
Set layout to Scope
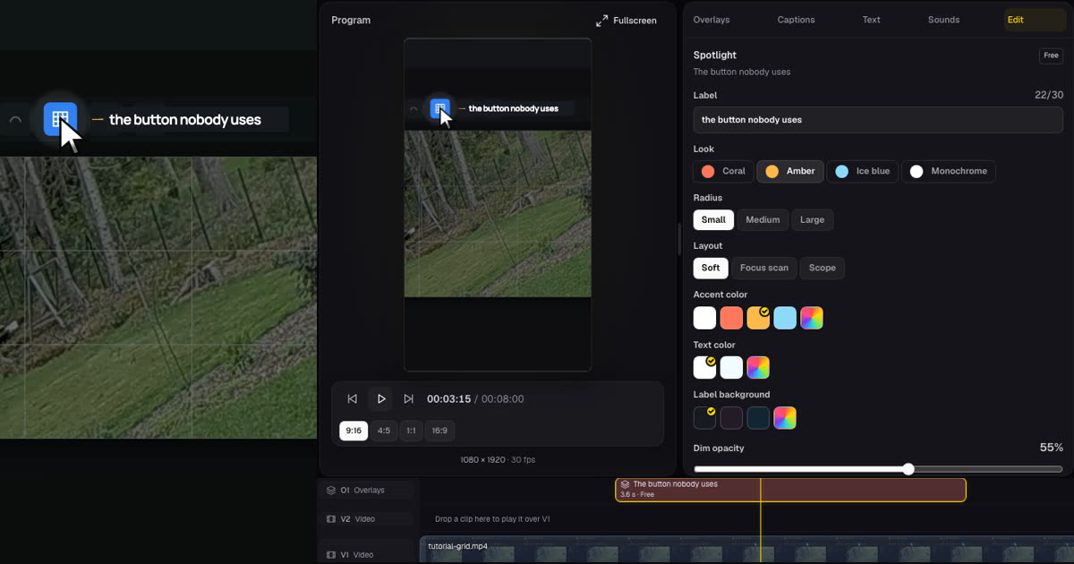[823, 268]
